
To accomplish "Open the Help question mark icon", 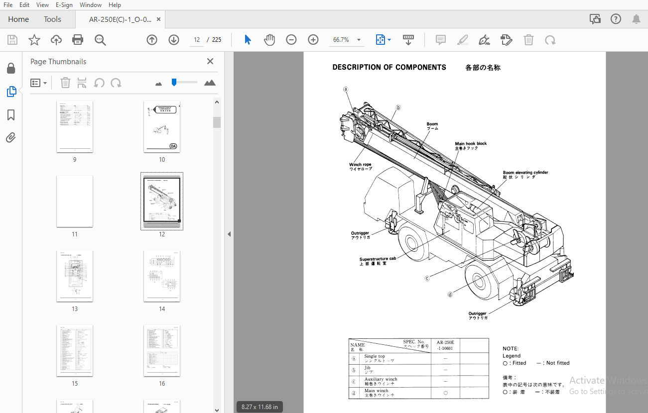I will coord(616,19).
